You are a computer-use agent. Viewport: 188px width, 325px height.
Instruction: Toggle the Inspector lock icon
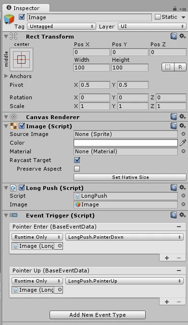(x=175, y=8)
